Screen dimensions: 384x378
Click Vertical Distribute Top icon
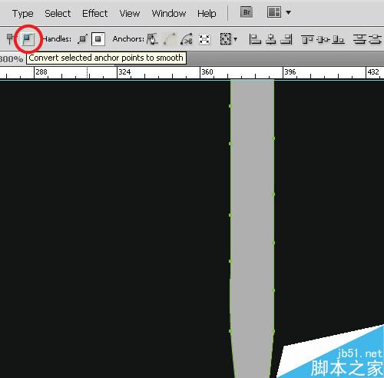[x=359, y=39]
